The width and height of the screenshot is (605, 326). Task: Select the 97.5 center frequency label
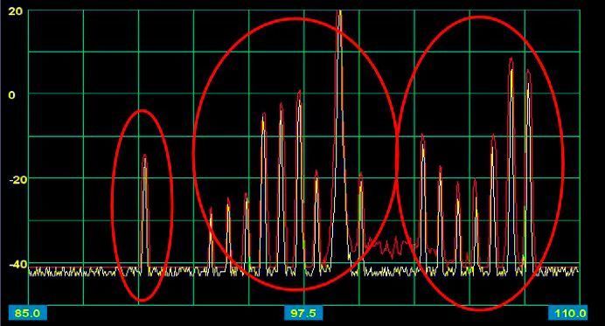coord(303,313)
